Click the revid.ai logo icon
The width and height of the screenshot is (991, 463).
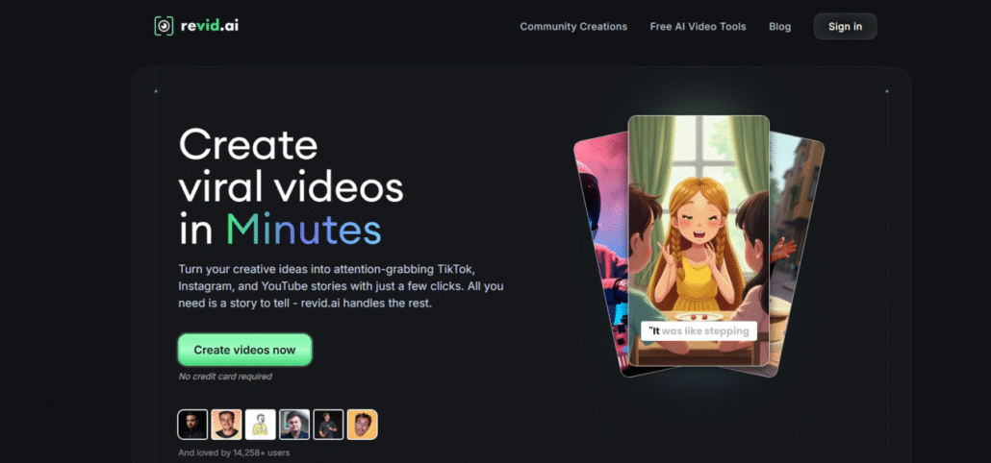(x=164, y=26)
